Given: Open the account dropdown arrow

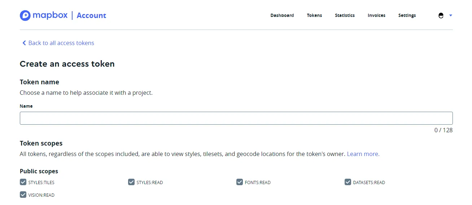Looking at the screenshot, I should coord(450,15).
